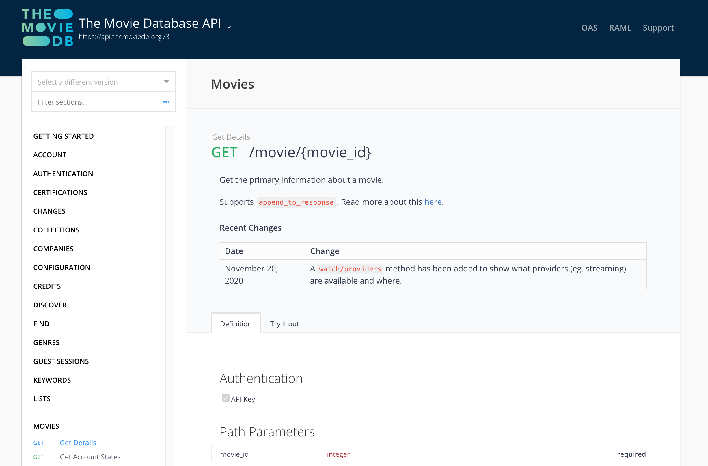Click the append_to_response code tag
The height and width of the screenshot is (466, 708).
tap(296, 202)
